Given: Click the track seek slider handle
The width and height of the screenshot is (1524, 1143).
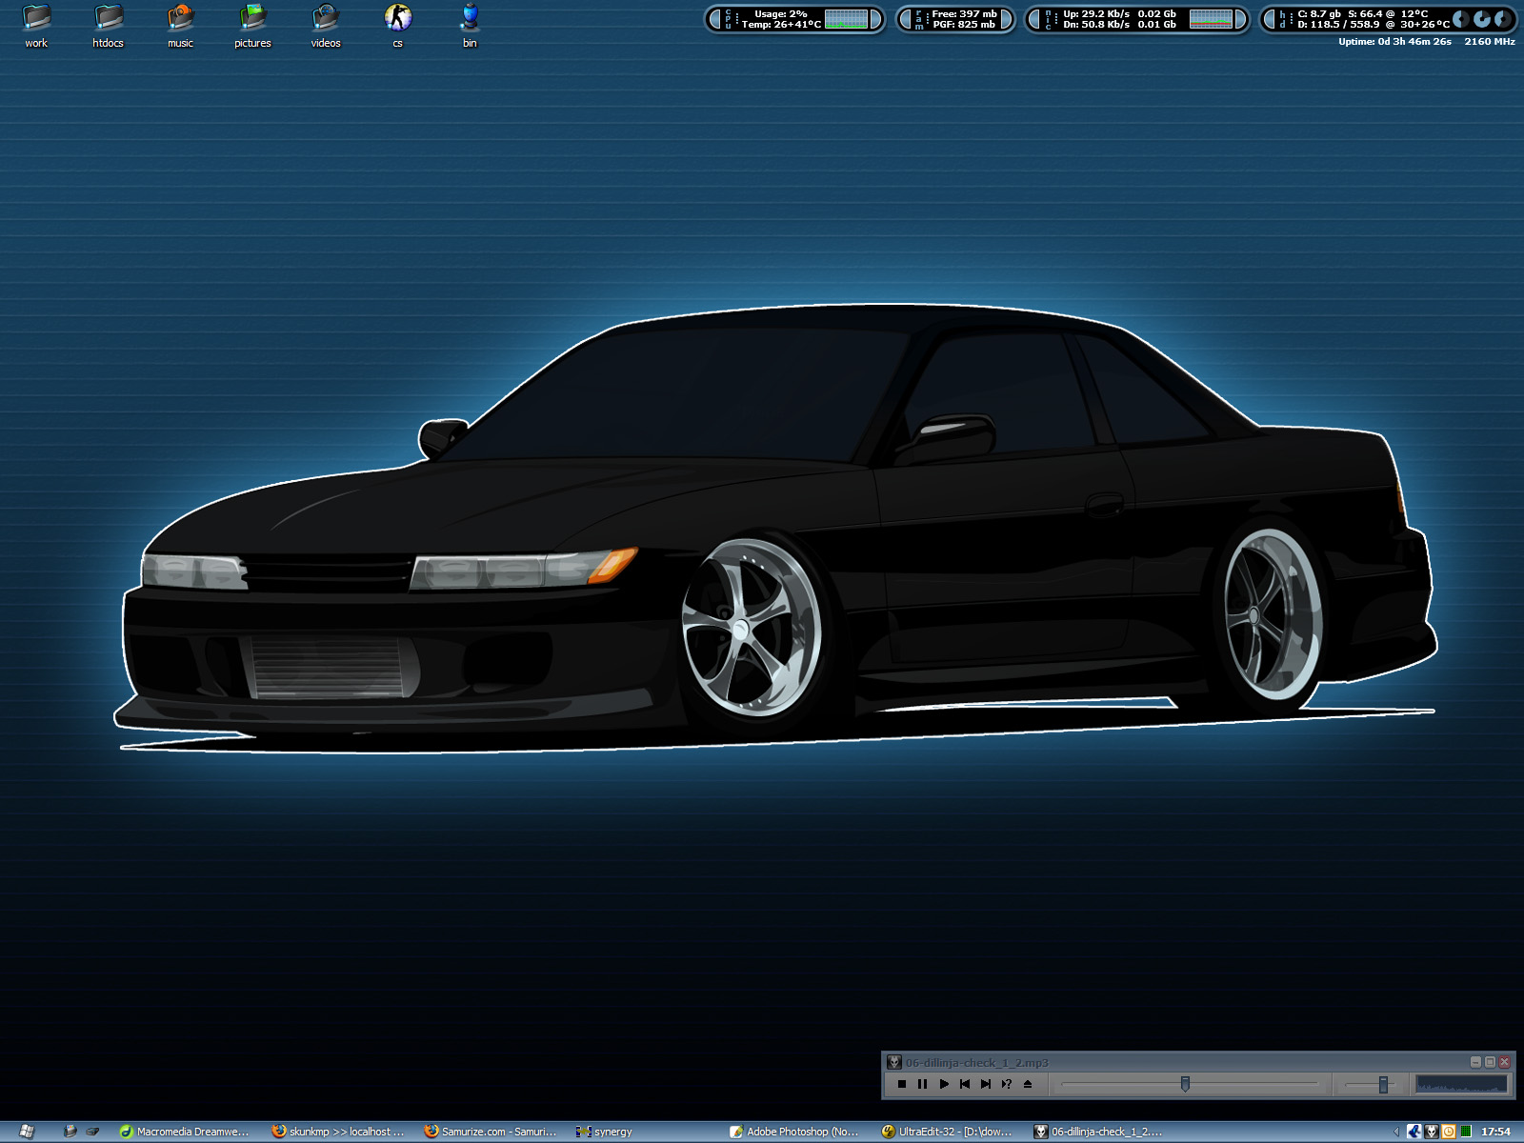Looking at the screenshot, I should (x=1185, y=1084).
